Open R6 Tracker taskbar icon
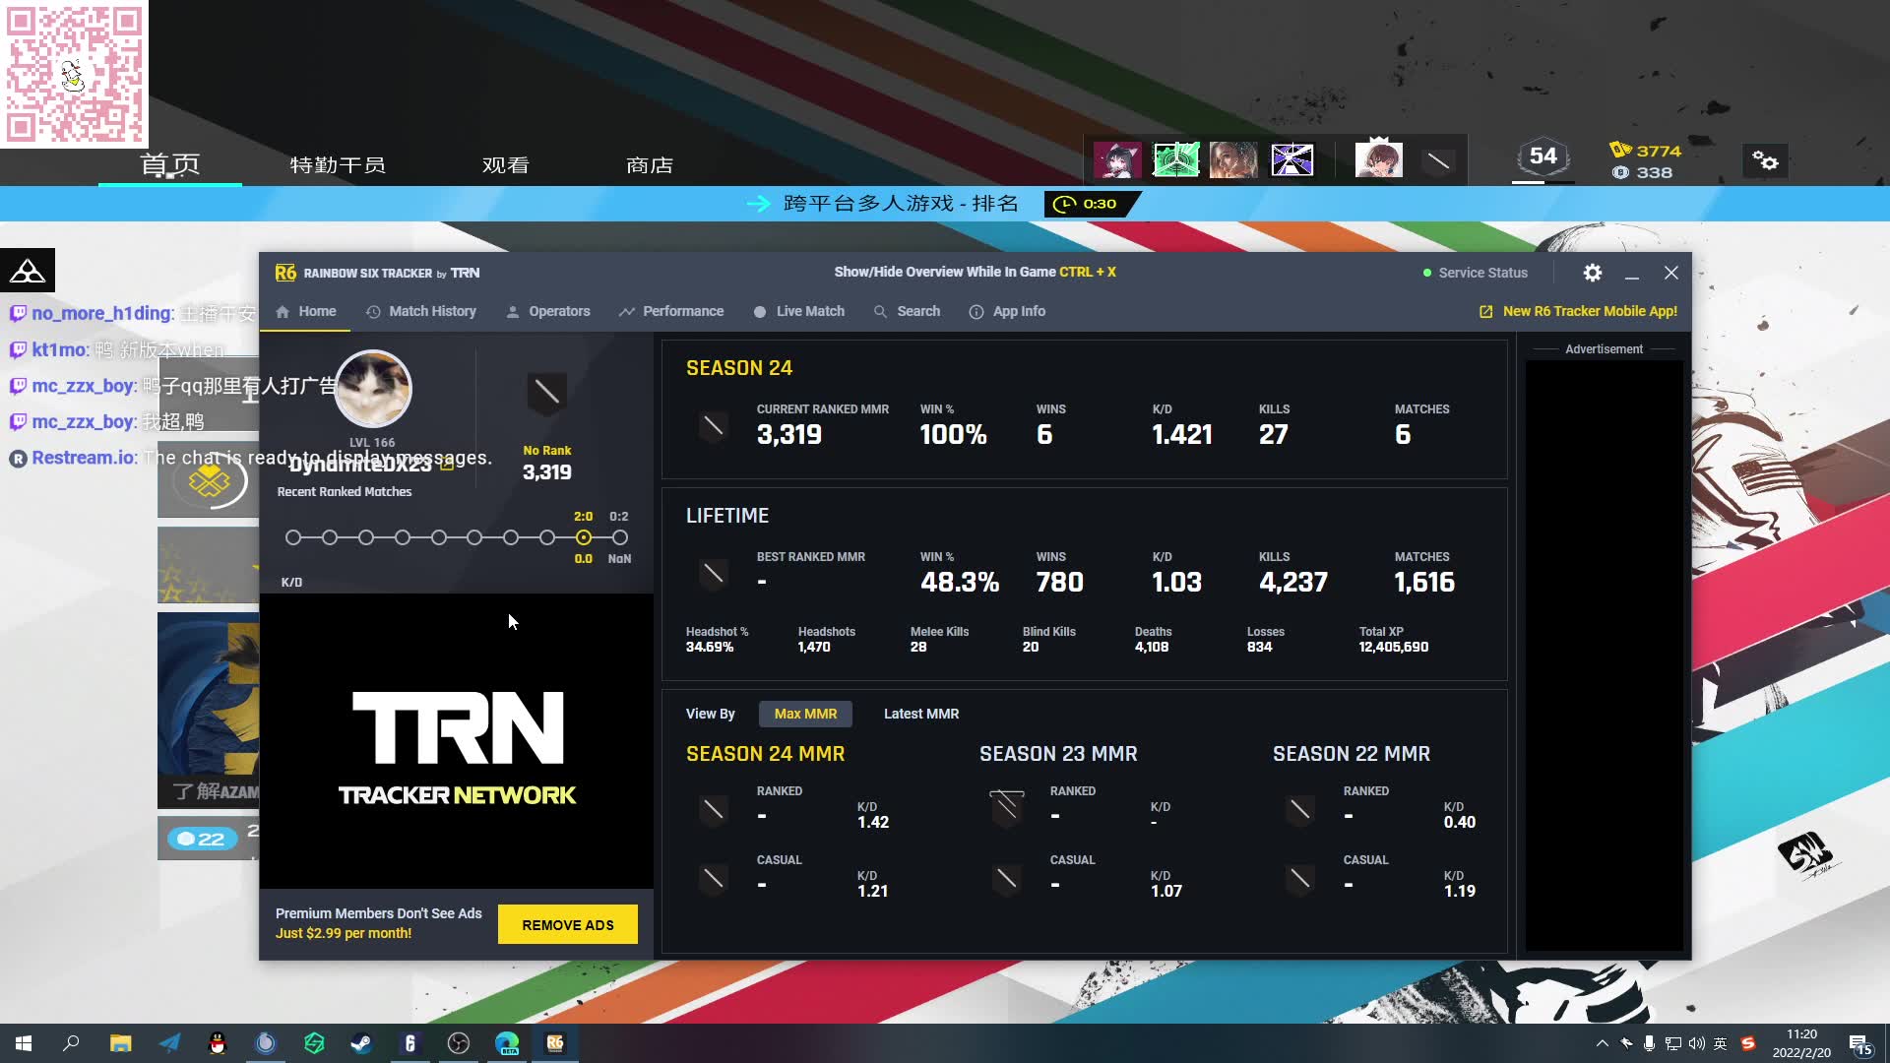Screen dimensions: 1890x1063 555,1043
